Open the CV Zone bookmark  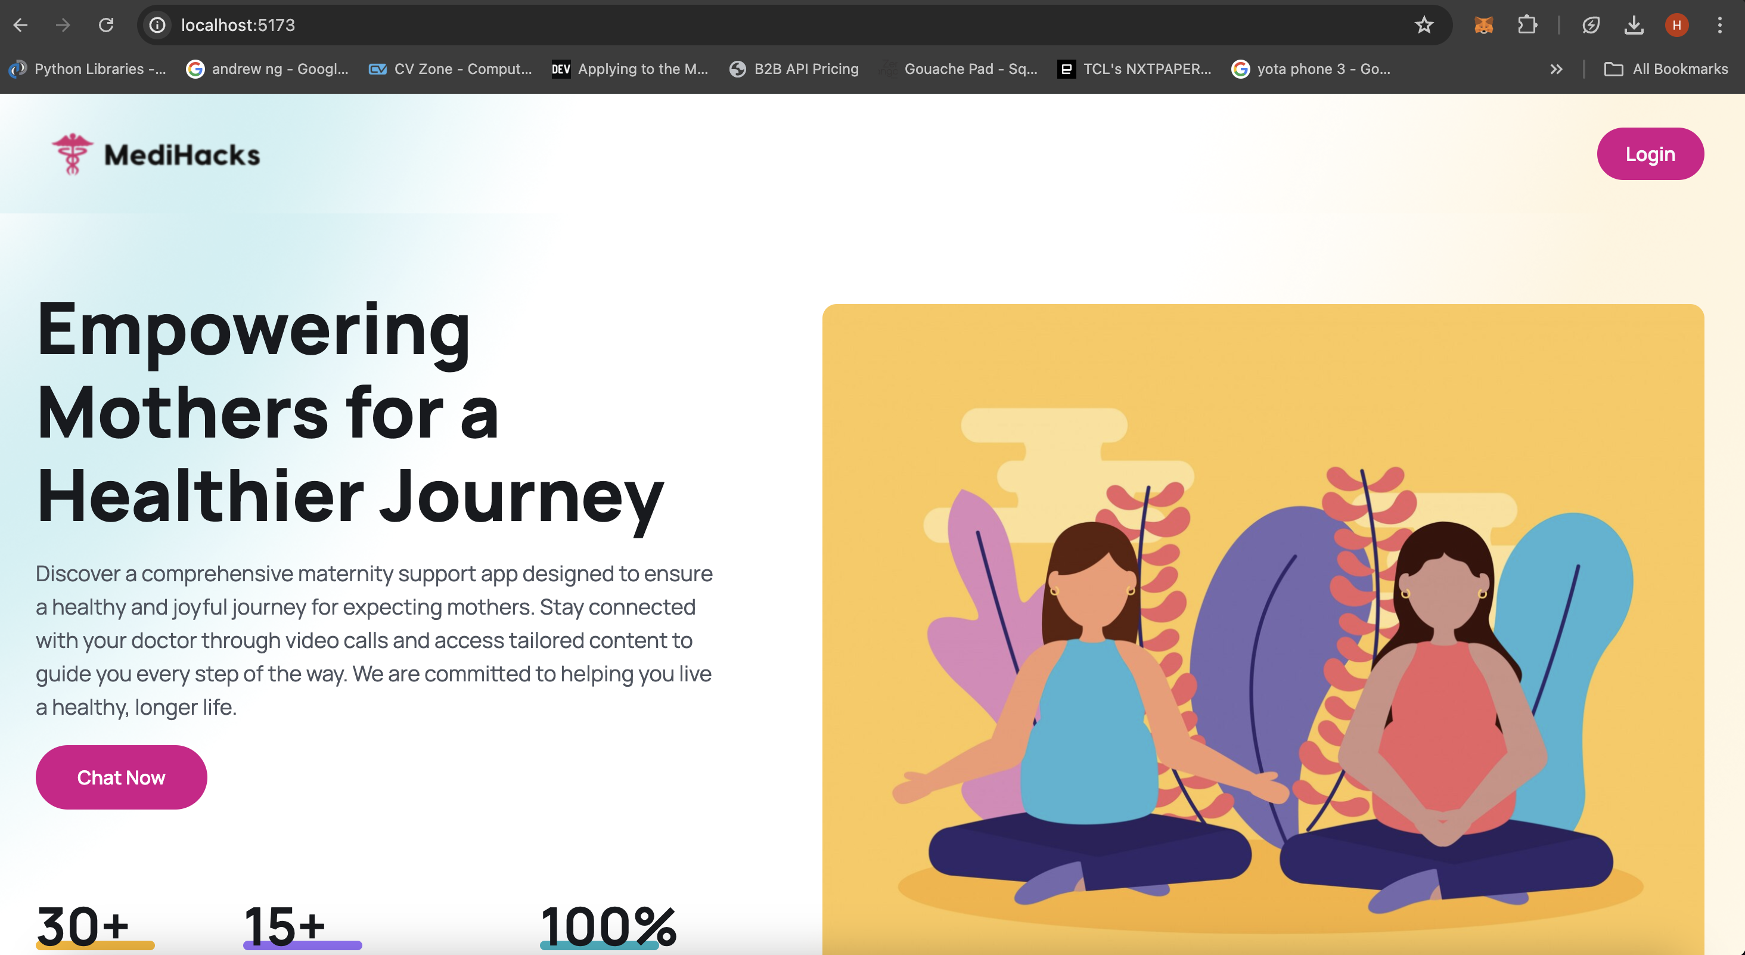click(451, 69)
